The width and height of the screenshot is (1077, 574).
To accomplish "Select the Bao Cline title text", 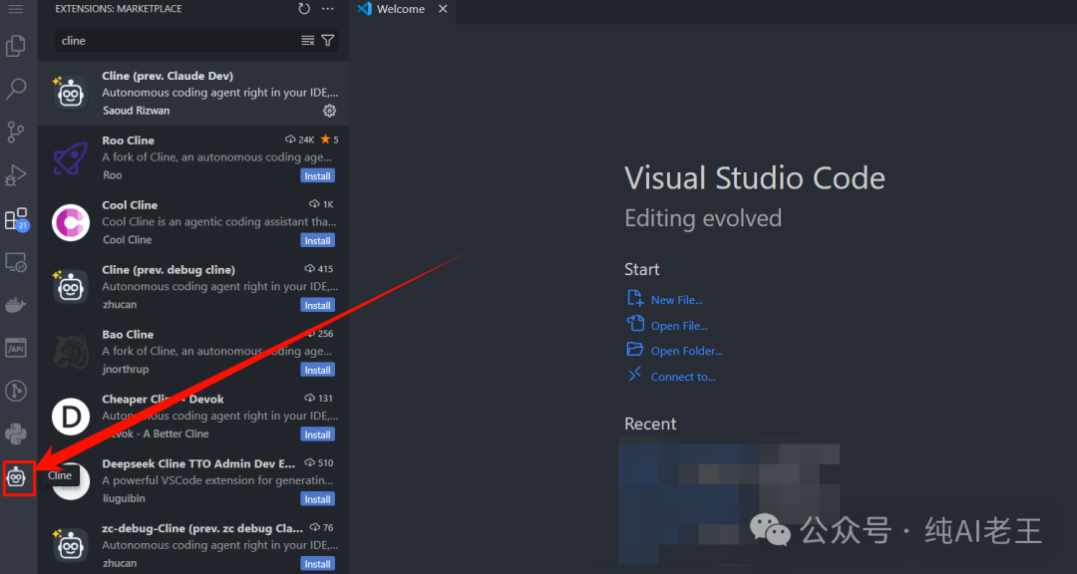I will [128, 335].
